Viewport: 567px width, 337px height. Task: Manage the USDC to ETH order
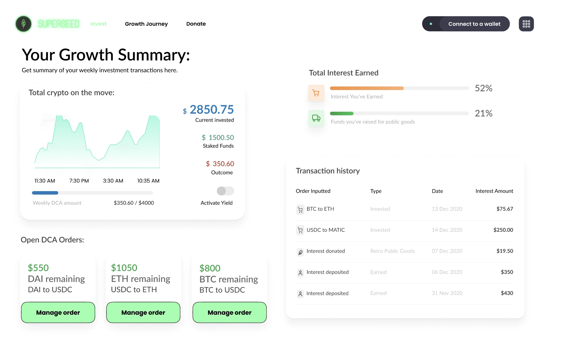pos(143,312)
